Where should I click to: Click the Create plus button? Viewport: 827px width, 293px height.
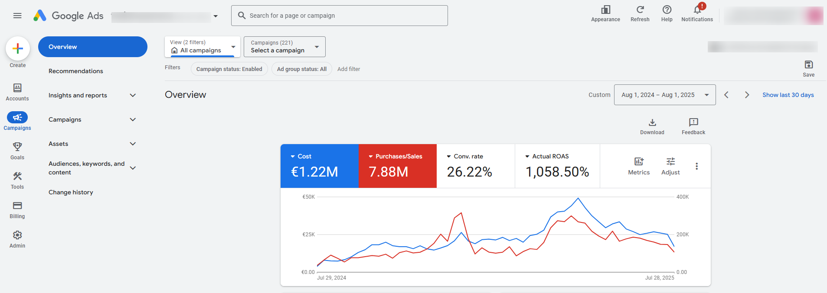(18, 48)
